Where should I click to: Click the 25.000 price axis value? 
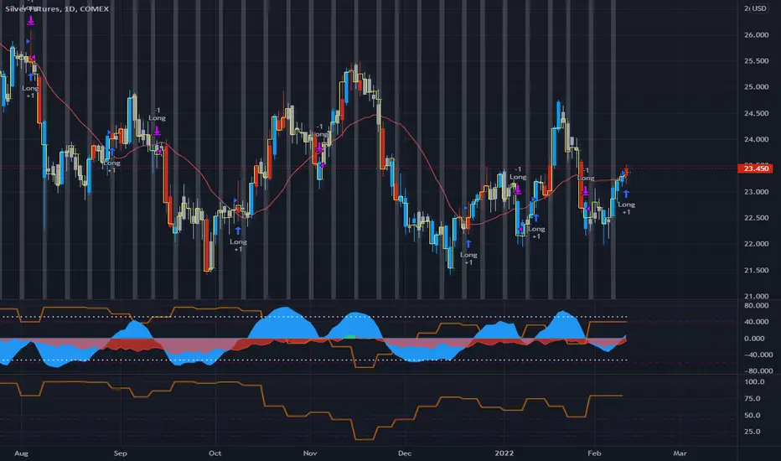point(756,86)
